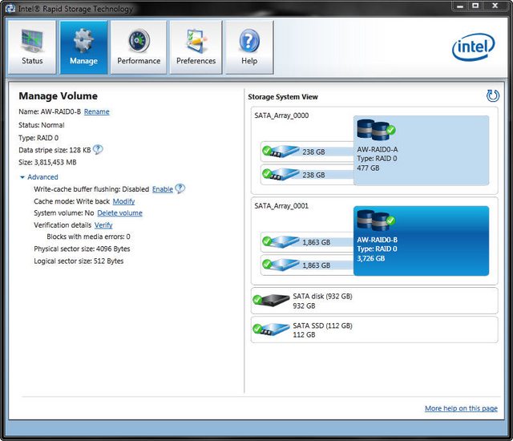Select second 1,863 GB disk in SATA_Array_0001

307,265
